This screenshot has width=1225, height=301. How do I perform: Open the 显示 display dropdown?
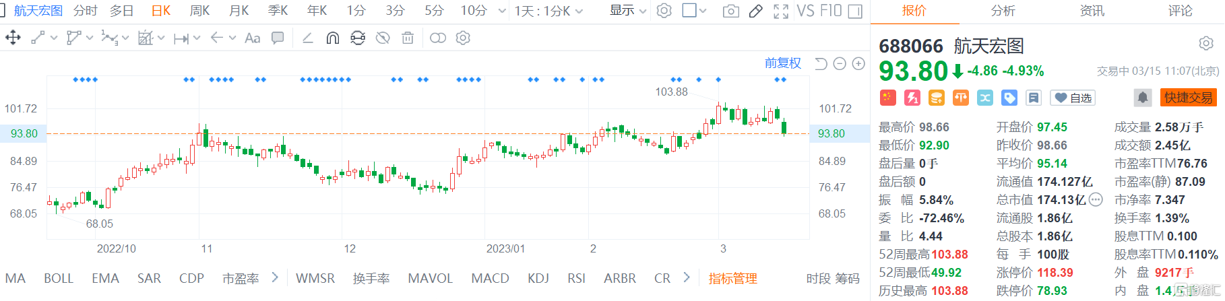coord(628,11)
